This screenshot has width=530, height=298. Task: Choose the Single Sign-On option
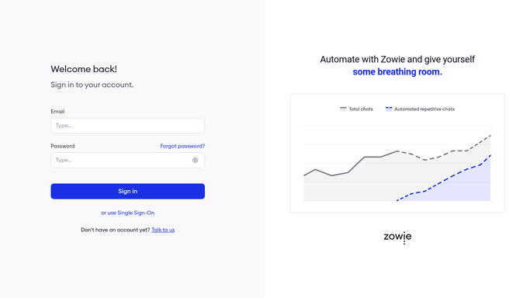point(128,213)
